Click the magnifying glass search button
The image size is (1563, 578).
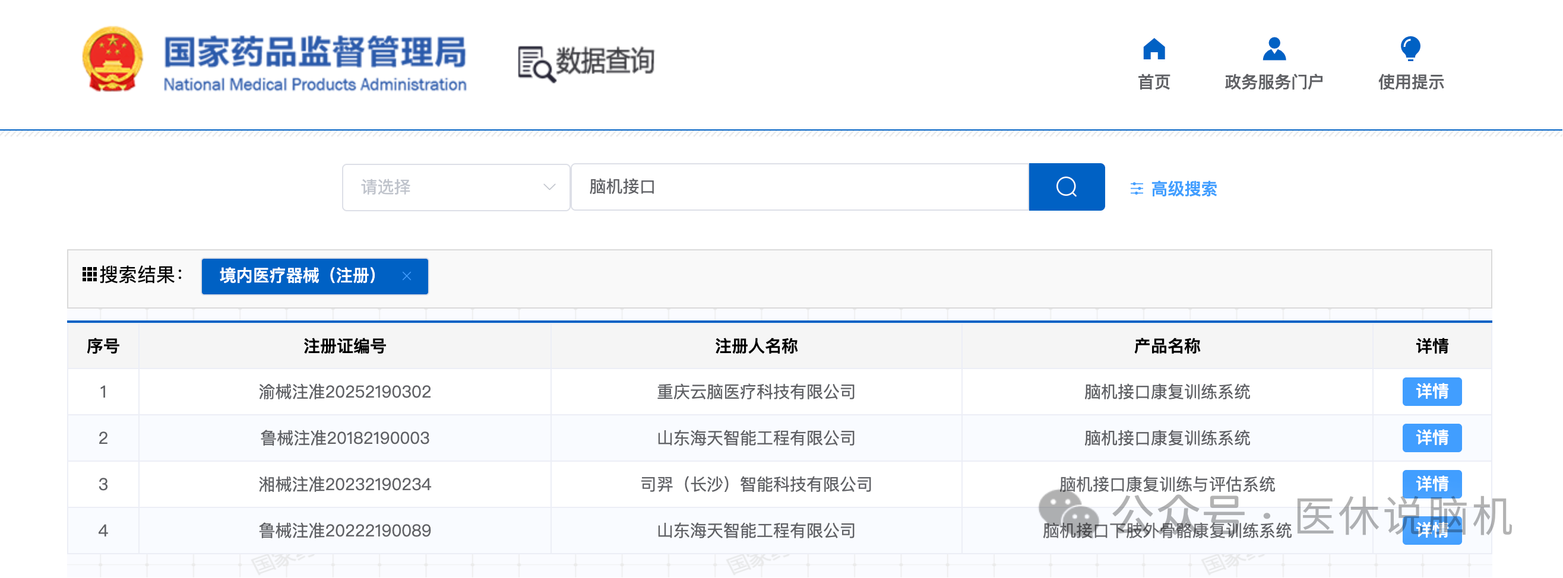pyautogui.click(x=1066, y=187)
